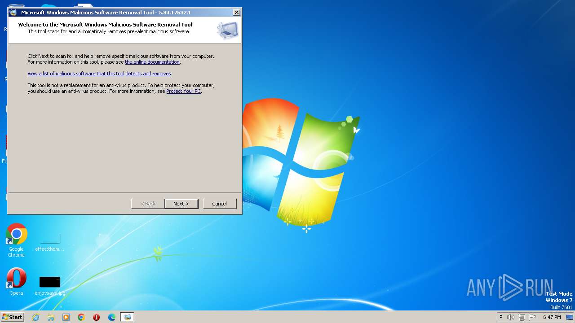The height and width of the screenshot is (323, 575).
Task: Click Show Desktop button at taskbar end
Action: [570, 317]
